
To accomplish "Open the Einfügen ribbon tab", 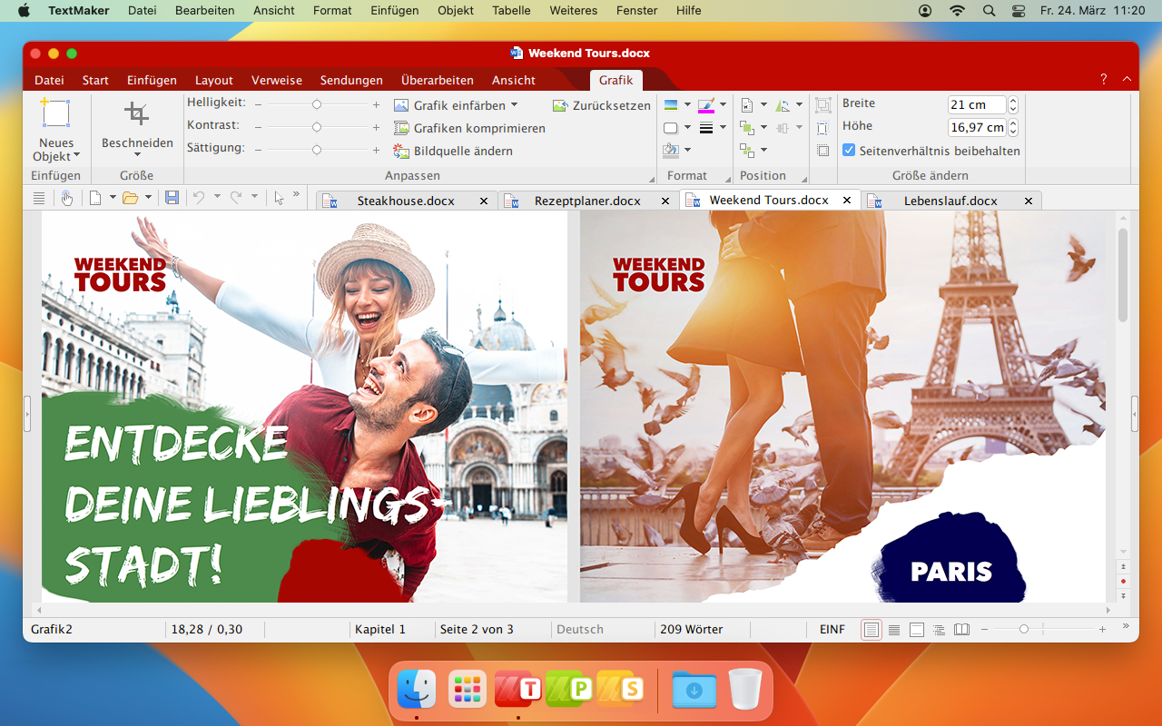I will 152,80.
